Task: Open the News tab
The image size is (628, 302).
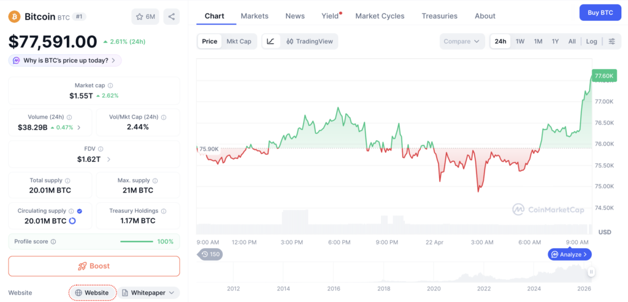Action: 295,17
